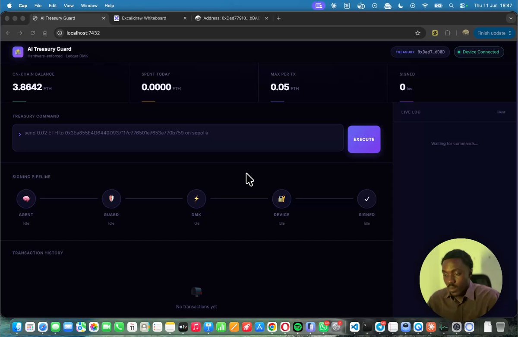Open the Edit menu in menu bar

[x=53, y=6]
